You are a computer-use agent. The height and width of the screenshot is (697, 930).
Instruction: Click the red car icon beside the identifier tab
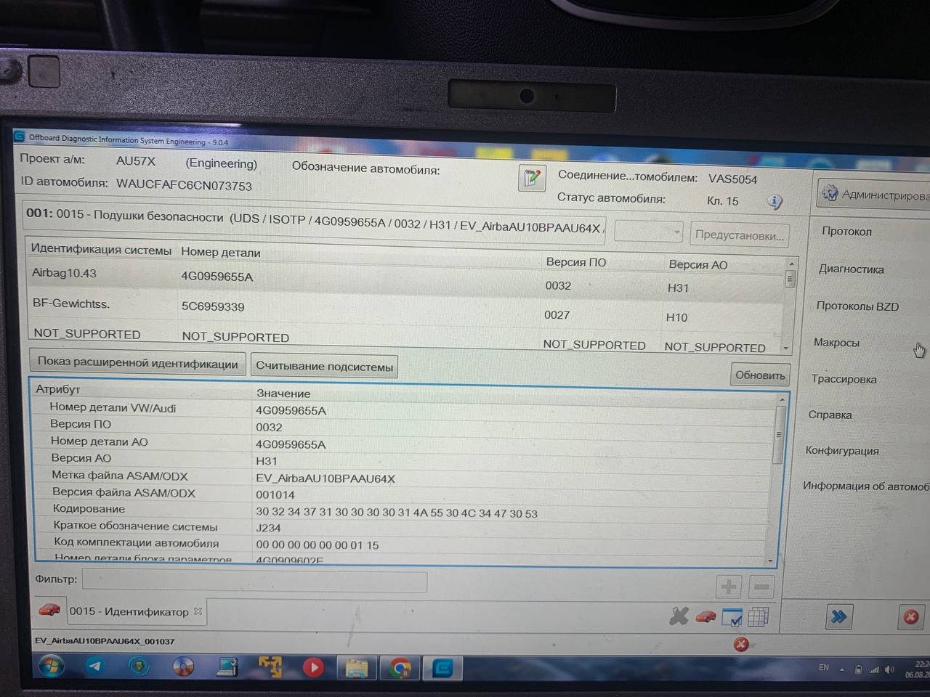click(x=49, y=610)
